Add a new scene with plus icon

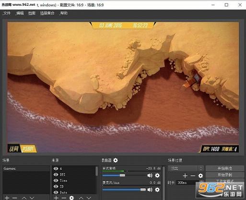pos(7,198)
